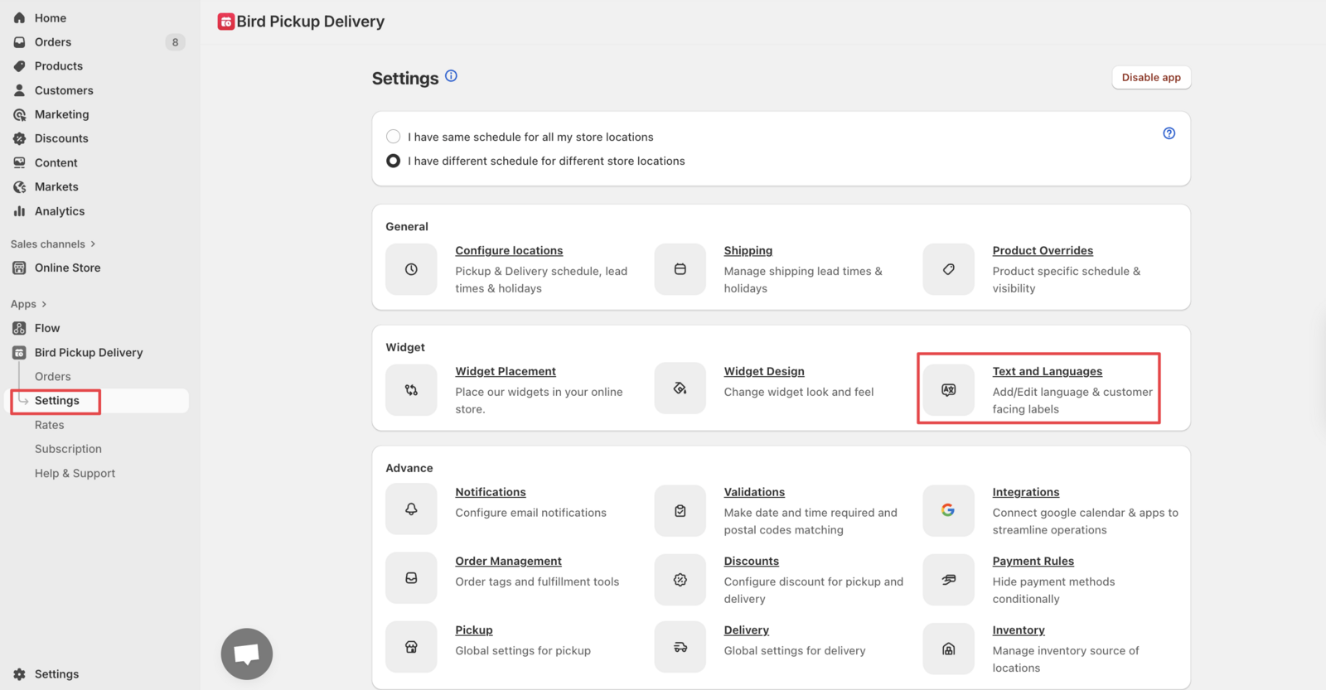
Task: Open the Payment Rules link
Action: click(1033, 561)
